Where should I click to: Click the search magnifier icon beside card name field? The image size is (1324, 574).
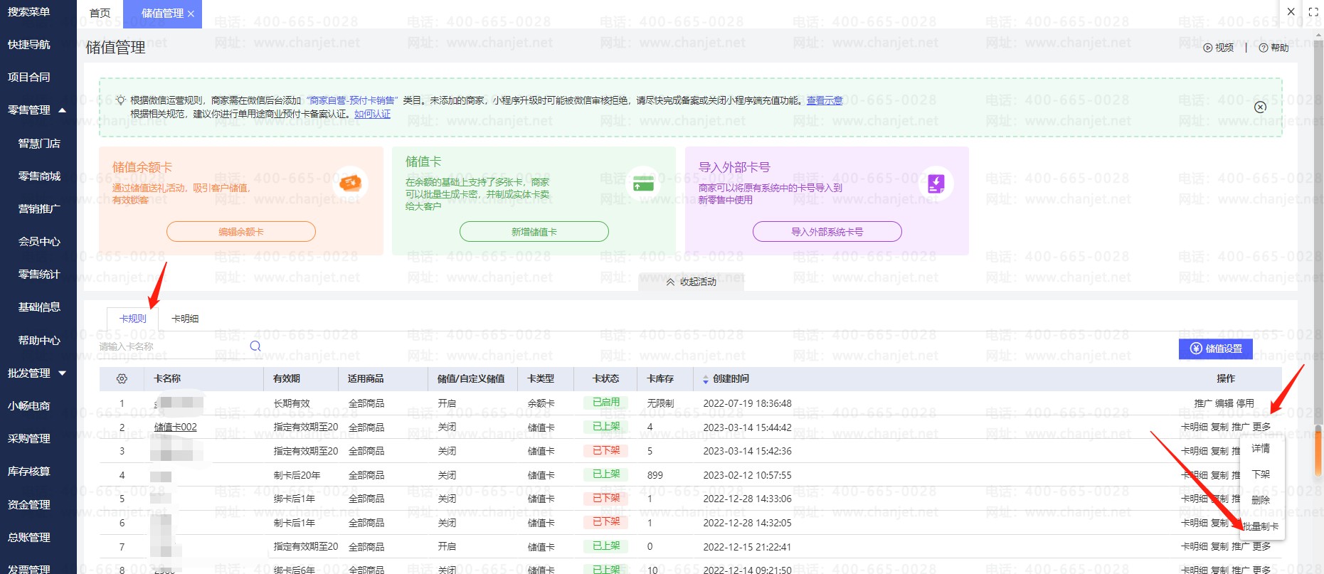point(255,346)
